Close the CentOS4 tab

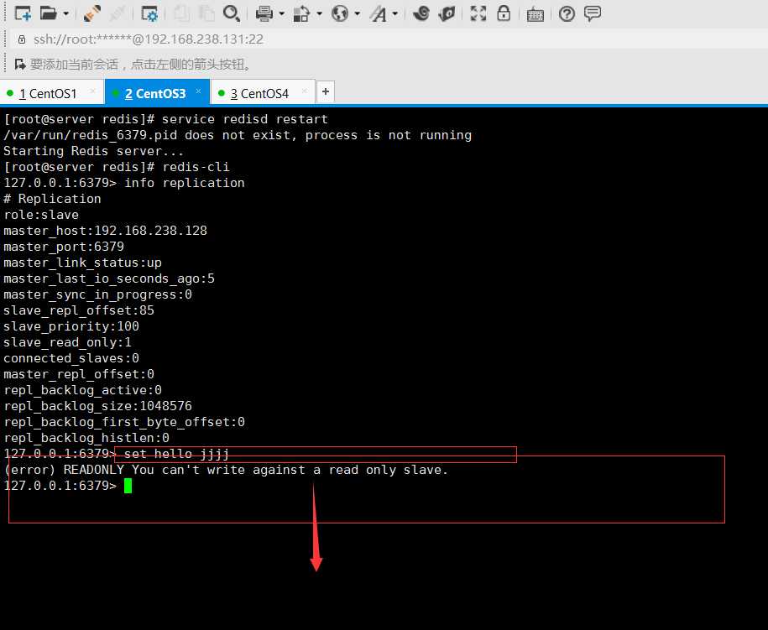304,91
